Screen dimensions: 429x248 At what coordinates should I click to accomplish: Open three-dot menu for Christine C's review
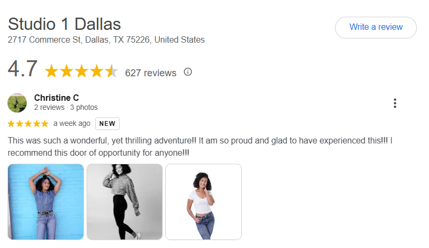395,103
